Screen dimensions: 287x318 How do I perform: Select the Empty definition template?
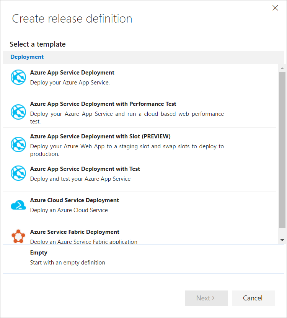tap(39, 253)
